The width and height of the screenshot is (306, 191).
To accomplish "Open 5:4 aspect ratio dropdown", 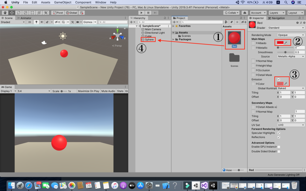I will [34, 91].
